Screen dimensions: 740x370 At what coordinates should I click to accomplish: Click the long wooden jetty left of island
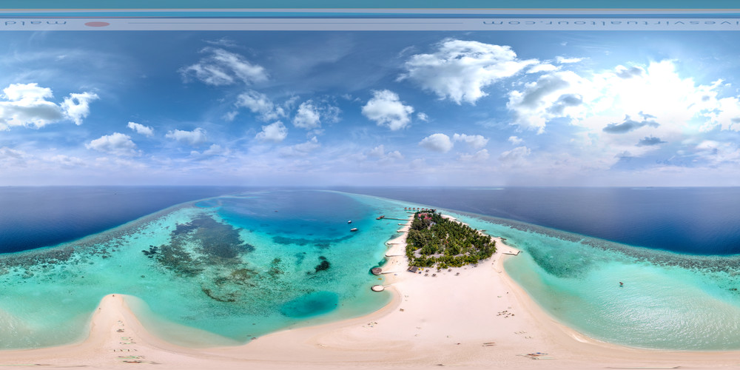click(392, 218)
